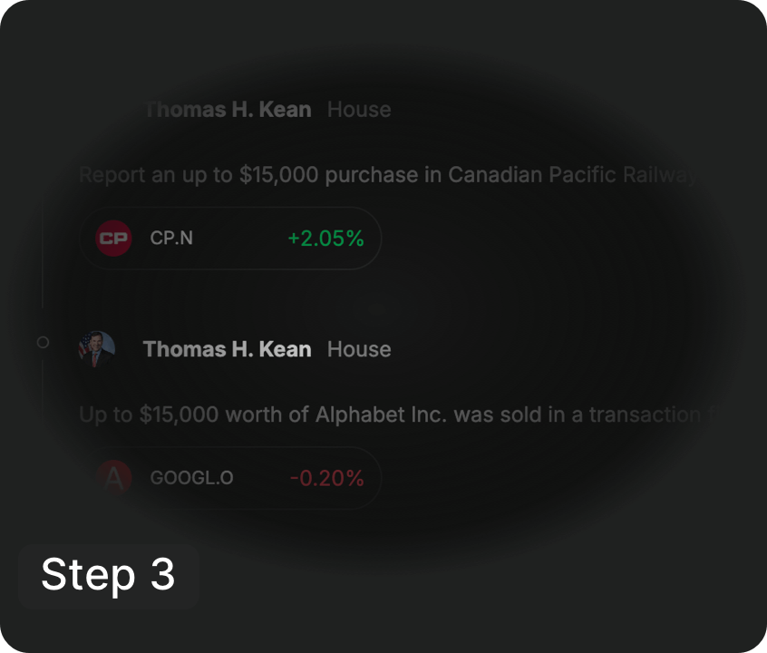Screen dimensions: 767x653
Task: Select the lower Thomas H. Kean name link
Action: (226, 348)
